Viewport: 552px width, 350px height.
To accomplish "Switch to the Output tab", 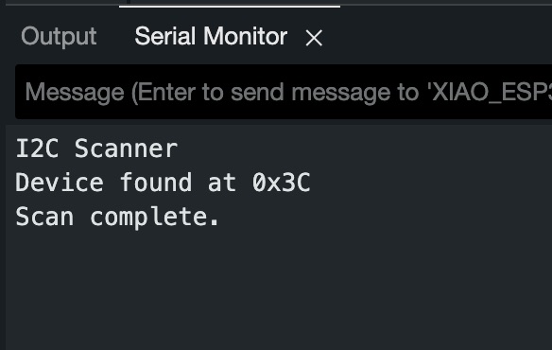I will pyautogui.click(x=59, y=37).
